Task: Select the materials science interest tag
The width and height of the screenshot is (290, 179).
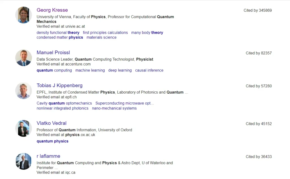Action: (101, 37)
